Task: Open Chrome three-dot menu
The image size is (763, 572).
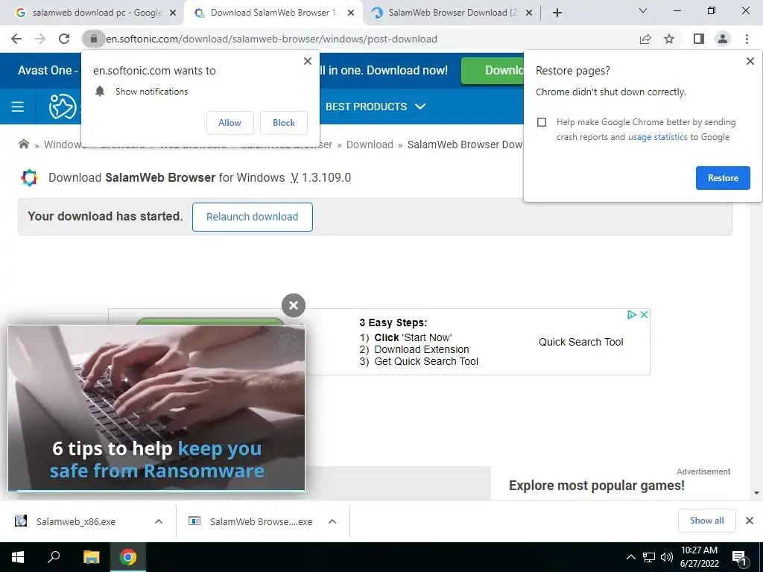Action: (747, 39)
